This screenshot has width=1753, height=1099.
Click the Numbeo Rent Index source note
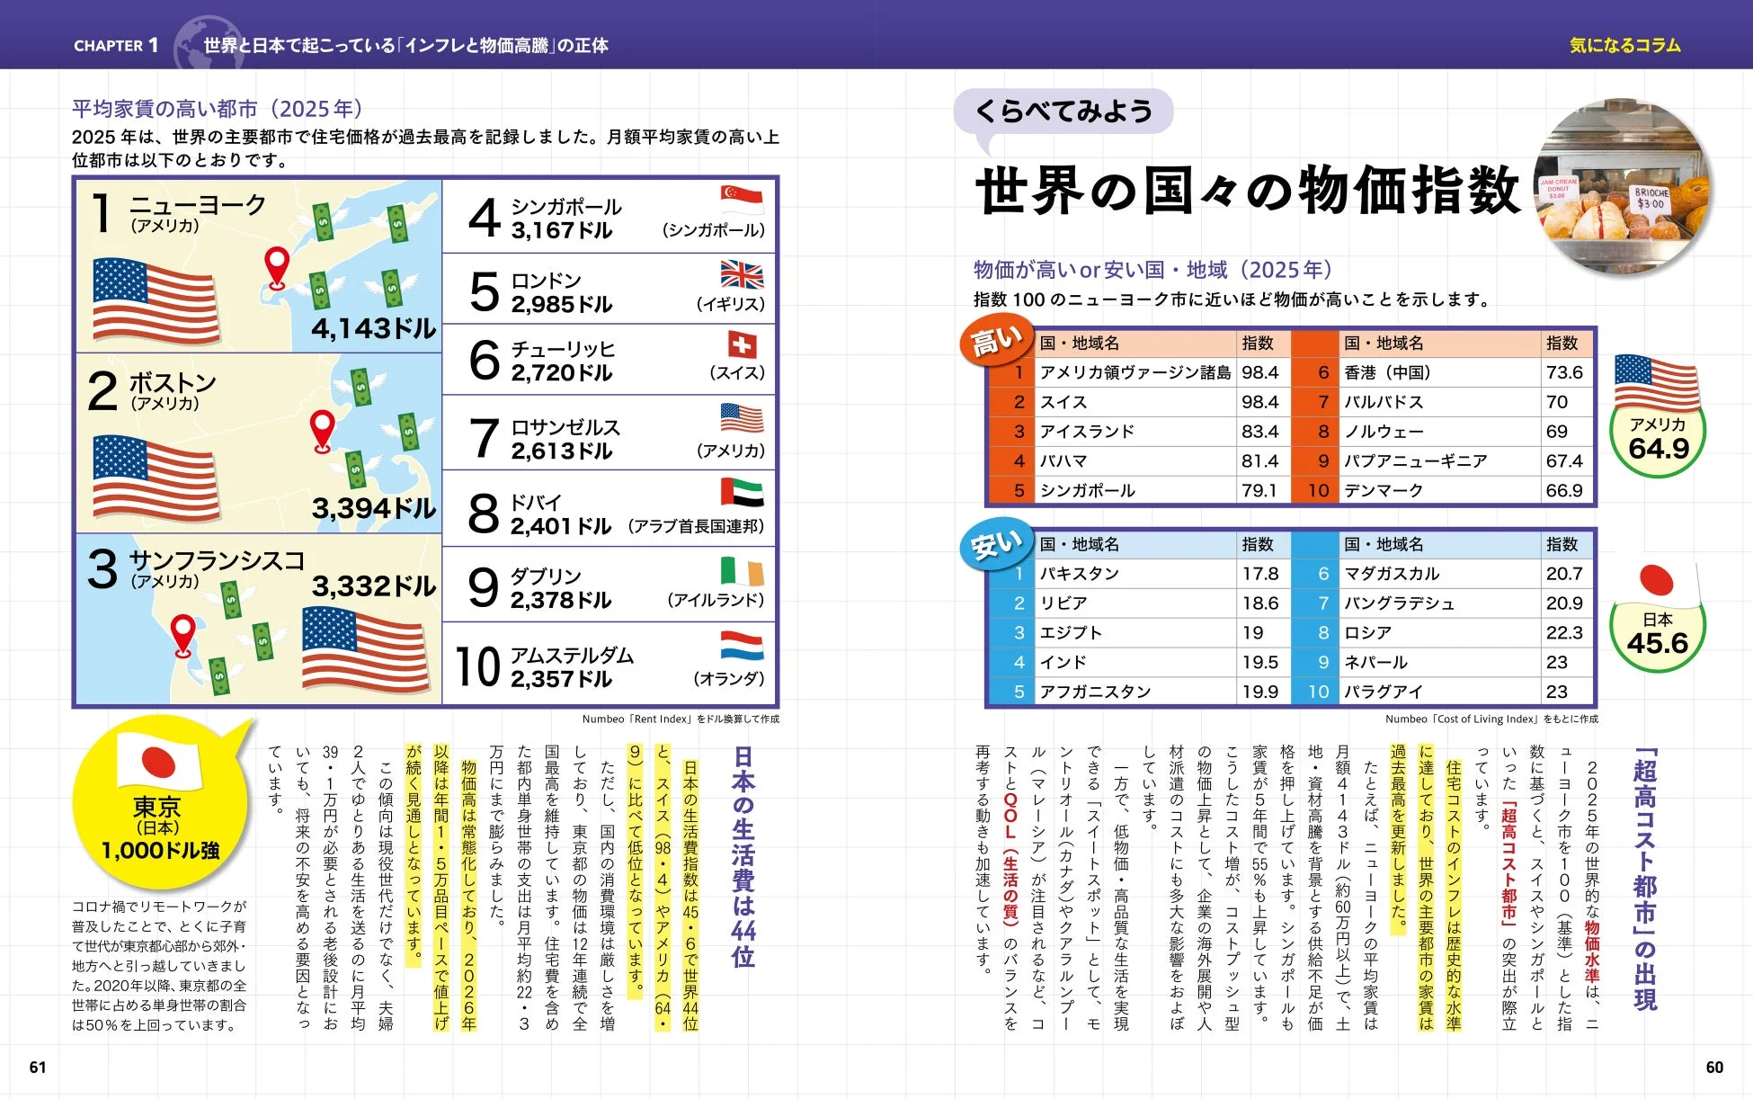click(x=681, y=719)
